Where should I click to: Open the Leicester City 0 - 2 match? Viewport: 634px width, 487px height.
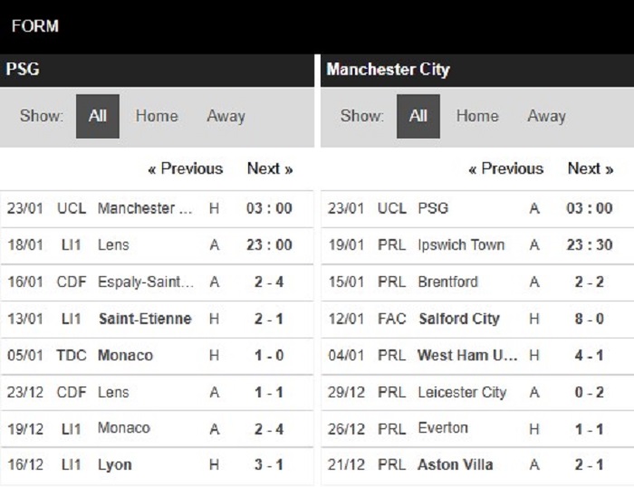click(477, 393)
